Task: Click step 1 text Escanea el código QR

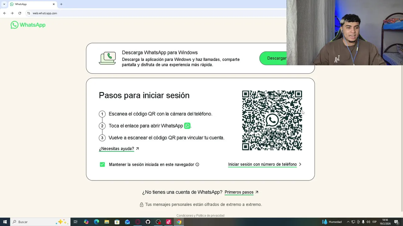Action: tap(161, 114)
